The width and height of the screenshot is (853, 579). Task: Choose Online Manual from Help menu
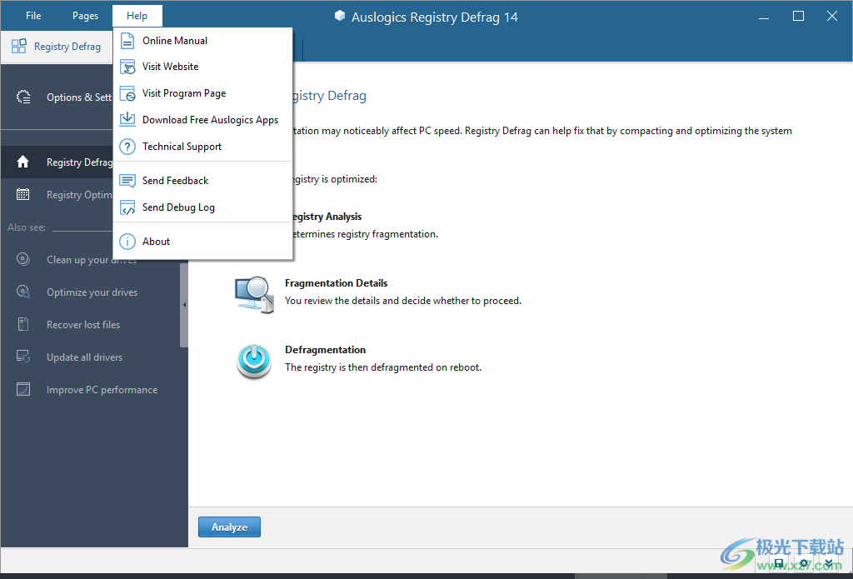point(203,40)
